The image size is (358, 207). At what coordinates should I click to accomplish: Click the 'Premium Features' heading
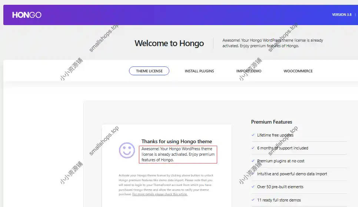click(x=272, y=122)
